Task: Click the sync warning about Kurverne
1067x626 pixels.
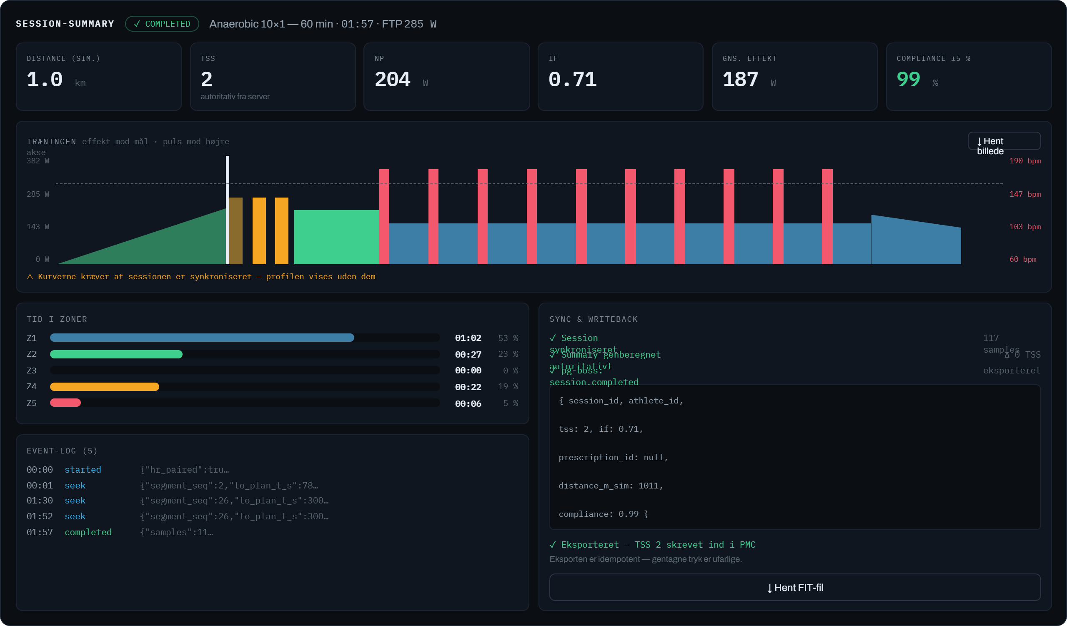Action: [x=201, y=276]
